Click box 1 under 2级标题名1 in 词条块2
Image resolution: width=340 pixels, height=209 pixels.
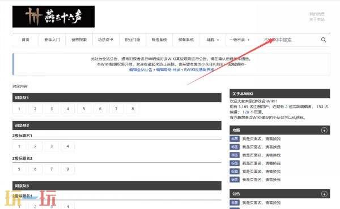pyautogui.click(x=19, y=146)
